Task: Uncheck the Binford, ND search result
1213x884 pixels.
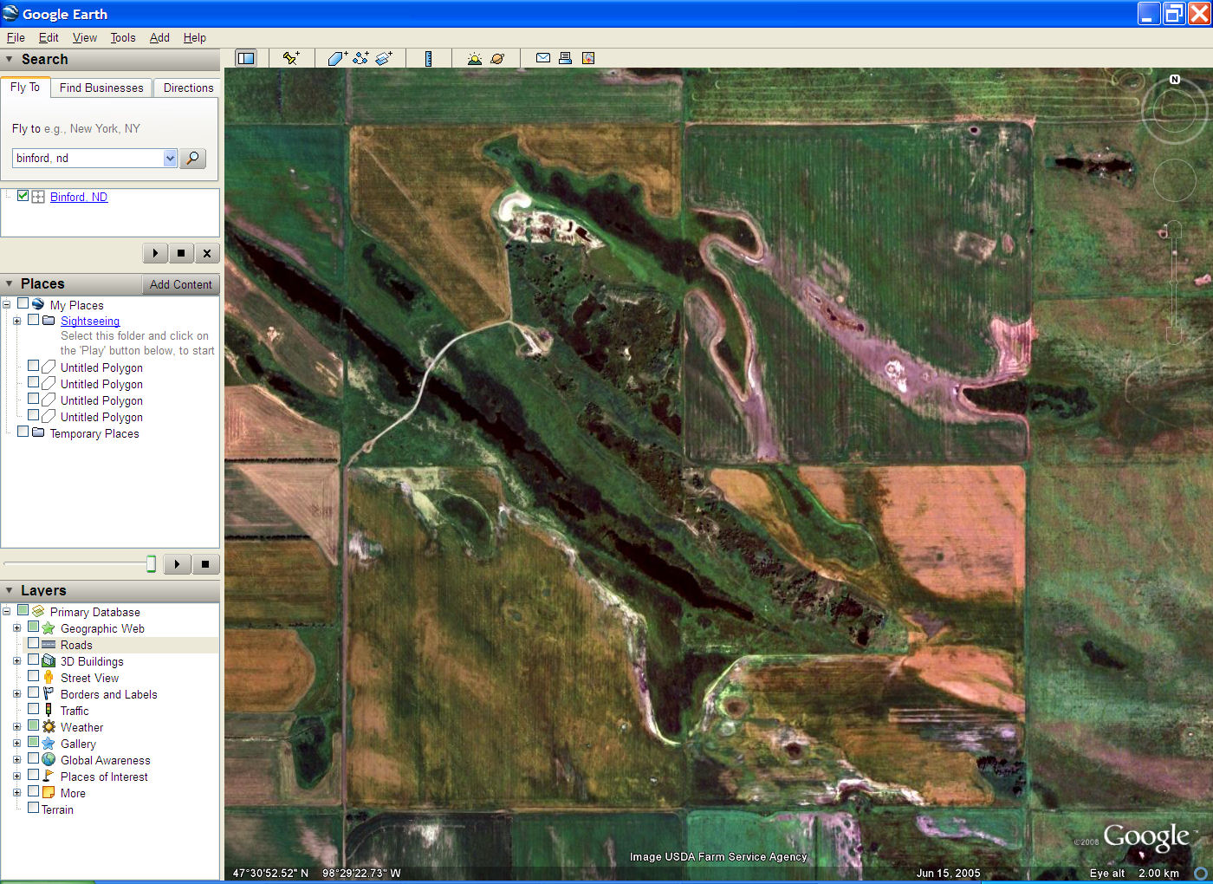Action: click(x=23, y=196)
